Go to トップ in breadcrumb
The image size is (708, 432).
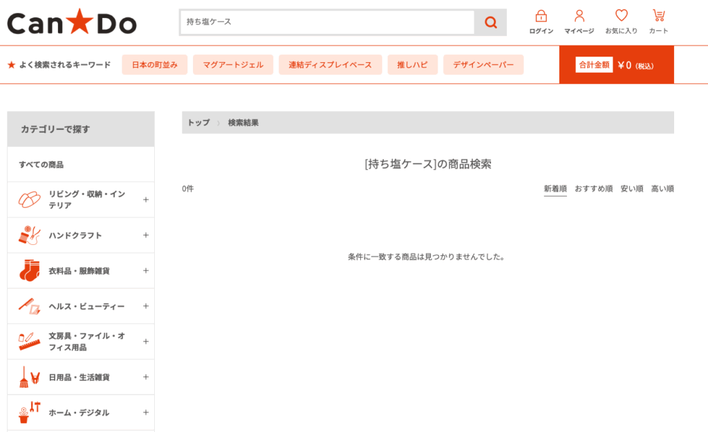[x=198, y=123]
